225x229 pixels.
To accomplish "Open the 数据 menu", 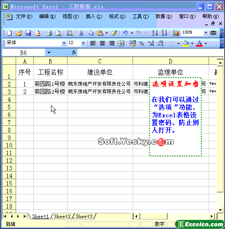I will click(x=164, y=16).
